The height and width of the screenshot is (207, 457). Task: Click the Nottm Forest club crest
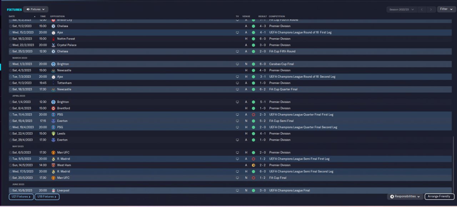(53, 39)
